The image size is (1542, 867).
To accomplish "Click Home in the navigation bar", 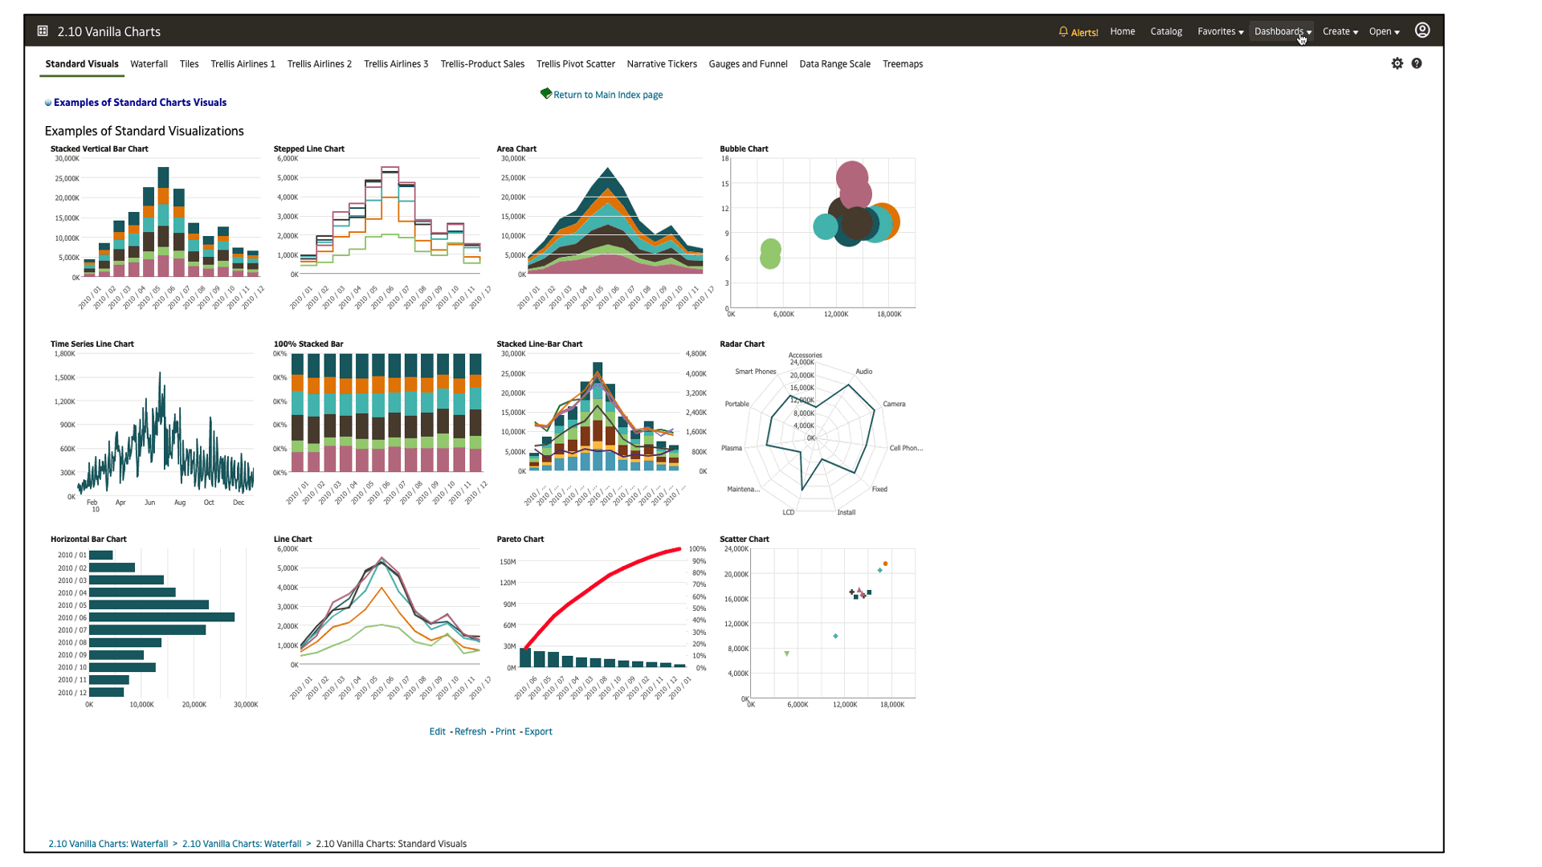I will (x=1122, y=31).
